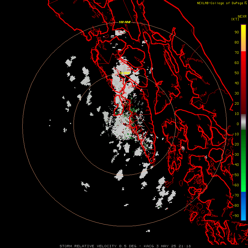Click the positive 10 scale value
Image resolution: width=248 pixels, height=248 pixels.
(237, 114)
